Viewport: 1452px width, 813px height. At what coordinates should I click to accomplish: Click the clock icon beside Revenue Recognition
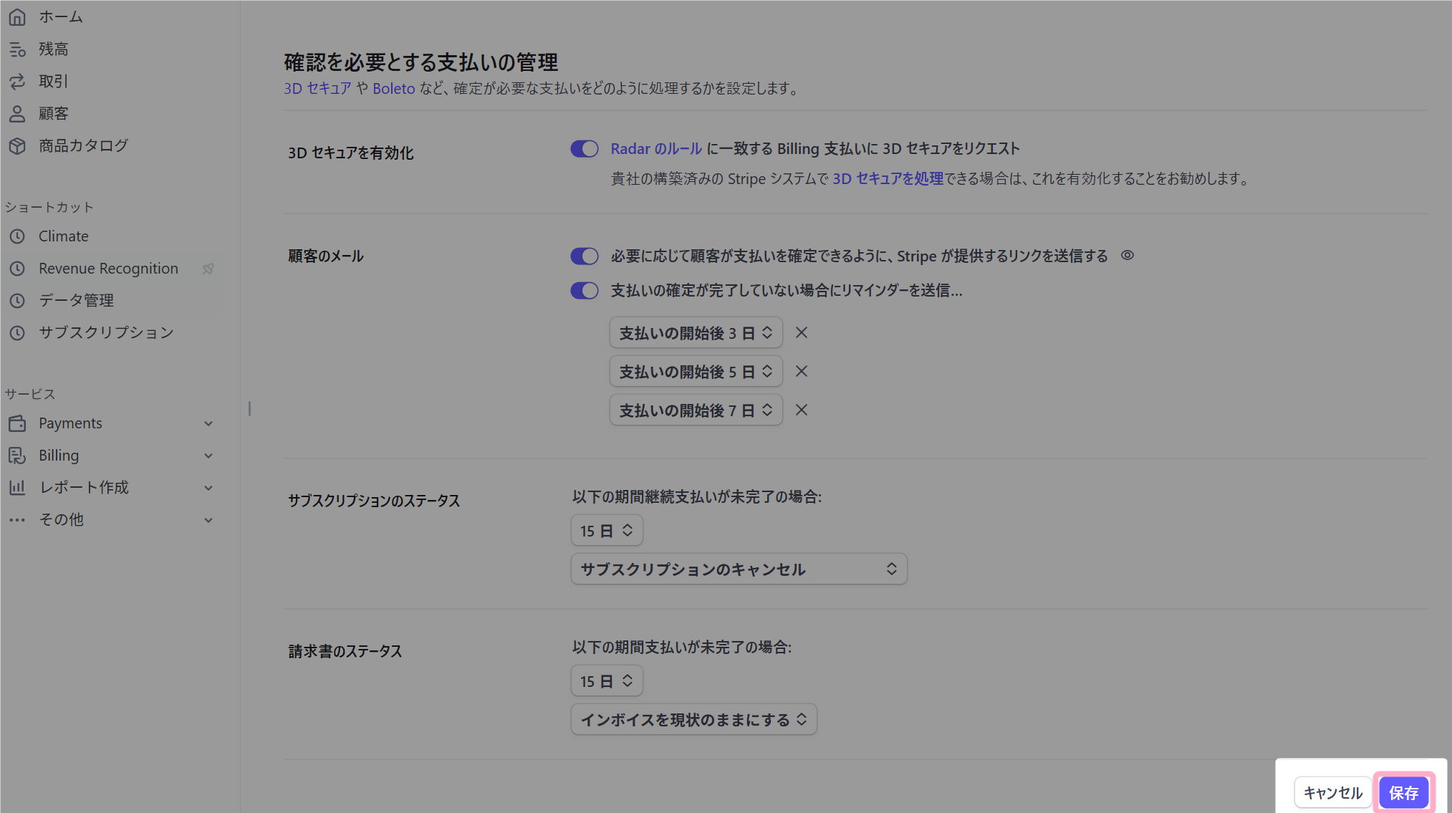(x=17, y=269)
